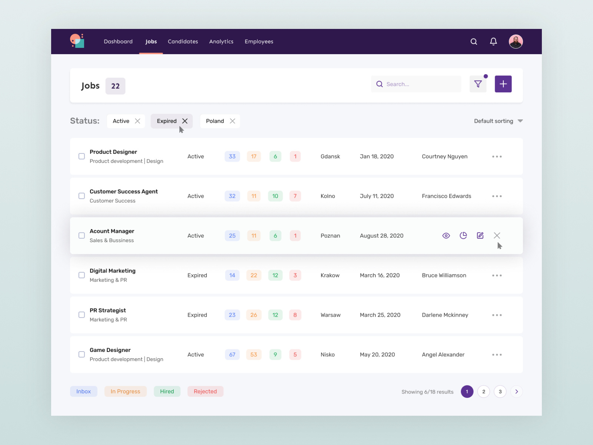Open the search icon in the navigation bar
The image size is (593, 445).
tap(474, 42)
